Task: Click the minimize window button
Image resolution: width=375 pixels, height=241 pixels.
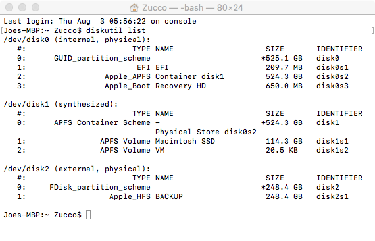Action: [x=22, y=7]
